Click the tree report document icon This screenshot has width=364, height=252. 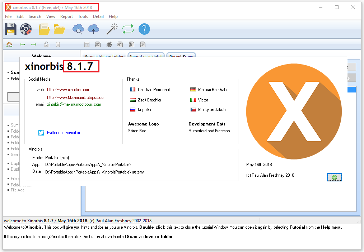(131, 44)
